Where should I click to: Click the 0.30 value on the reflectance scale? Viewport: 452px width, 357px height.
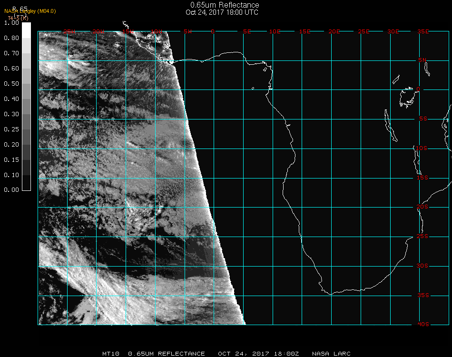click(x=11, y=114)
